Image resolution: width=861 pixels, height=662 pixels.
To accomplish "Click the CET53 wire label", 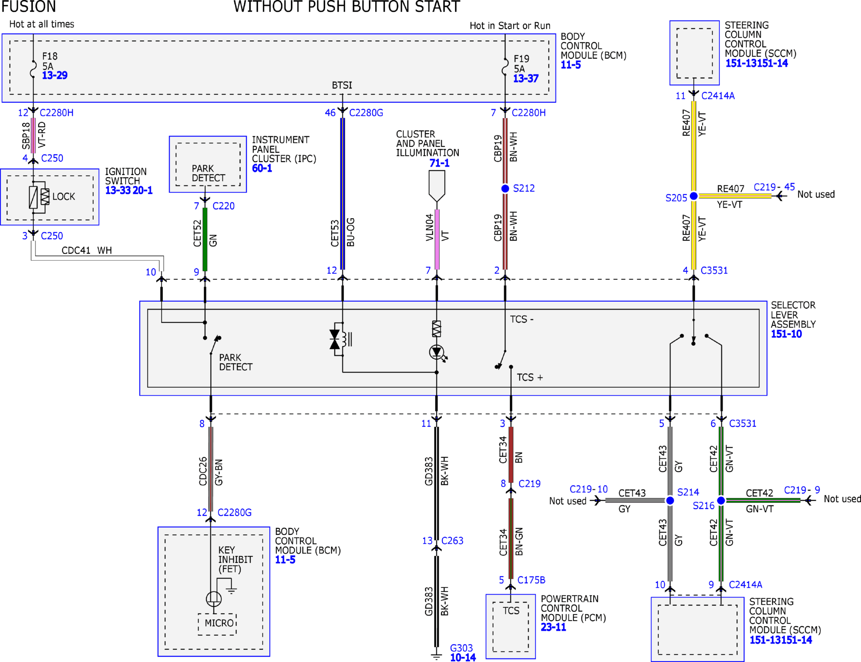I will (335, 233).
